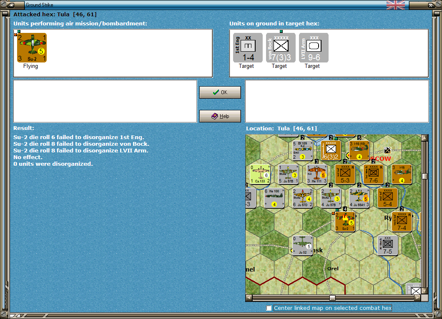This screenshot has height=319, width=442.
Task: Click the Ca.133 bomber counter on map
Action: click(260, 174)
